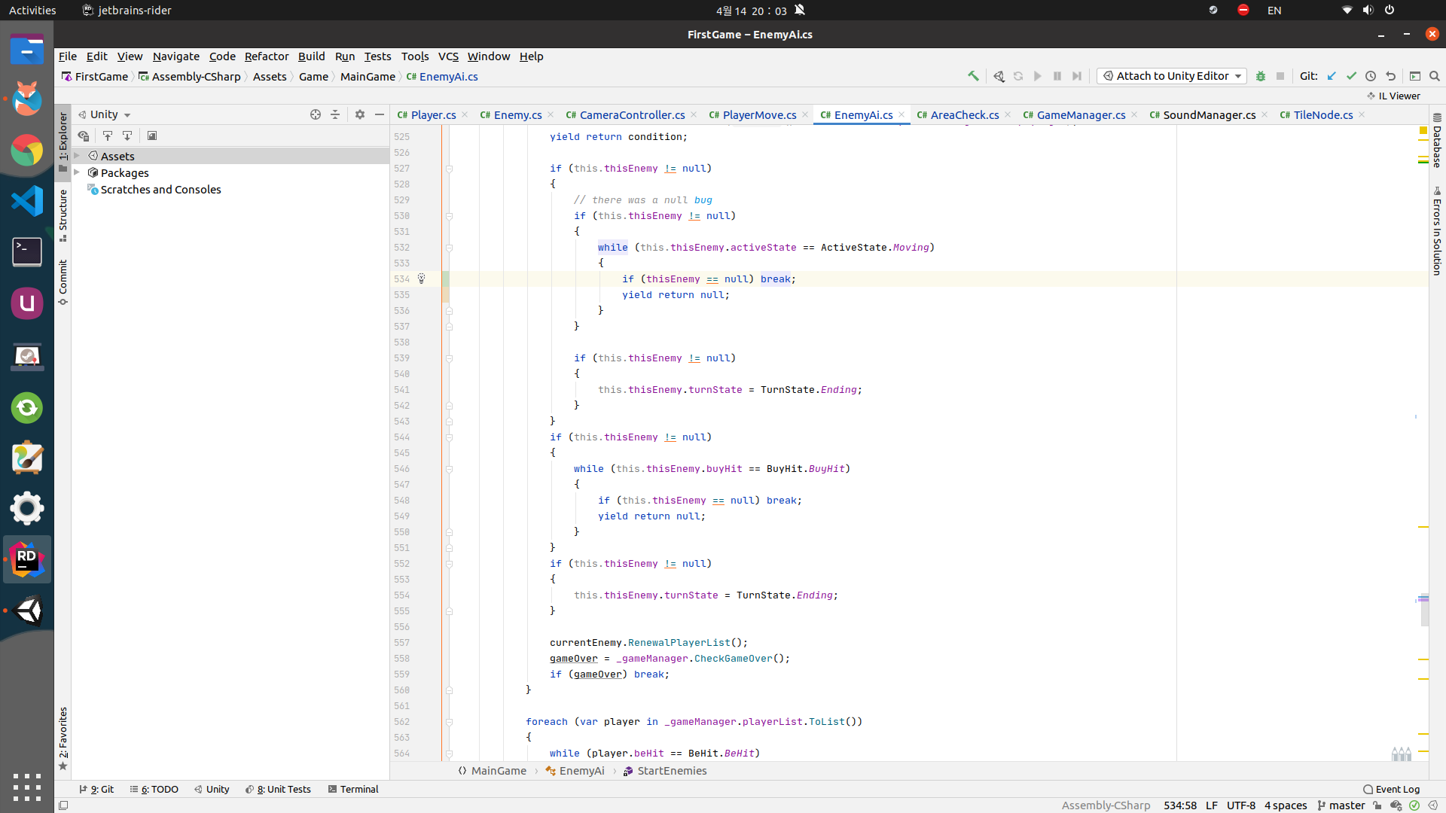Image resolution: width=1446 pixels, height=813 pixels.
Task: Toggle the Structure side panel
Action: point(63,215)
